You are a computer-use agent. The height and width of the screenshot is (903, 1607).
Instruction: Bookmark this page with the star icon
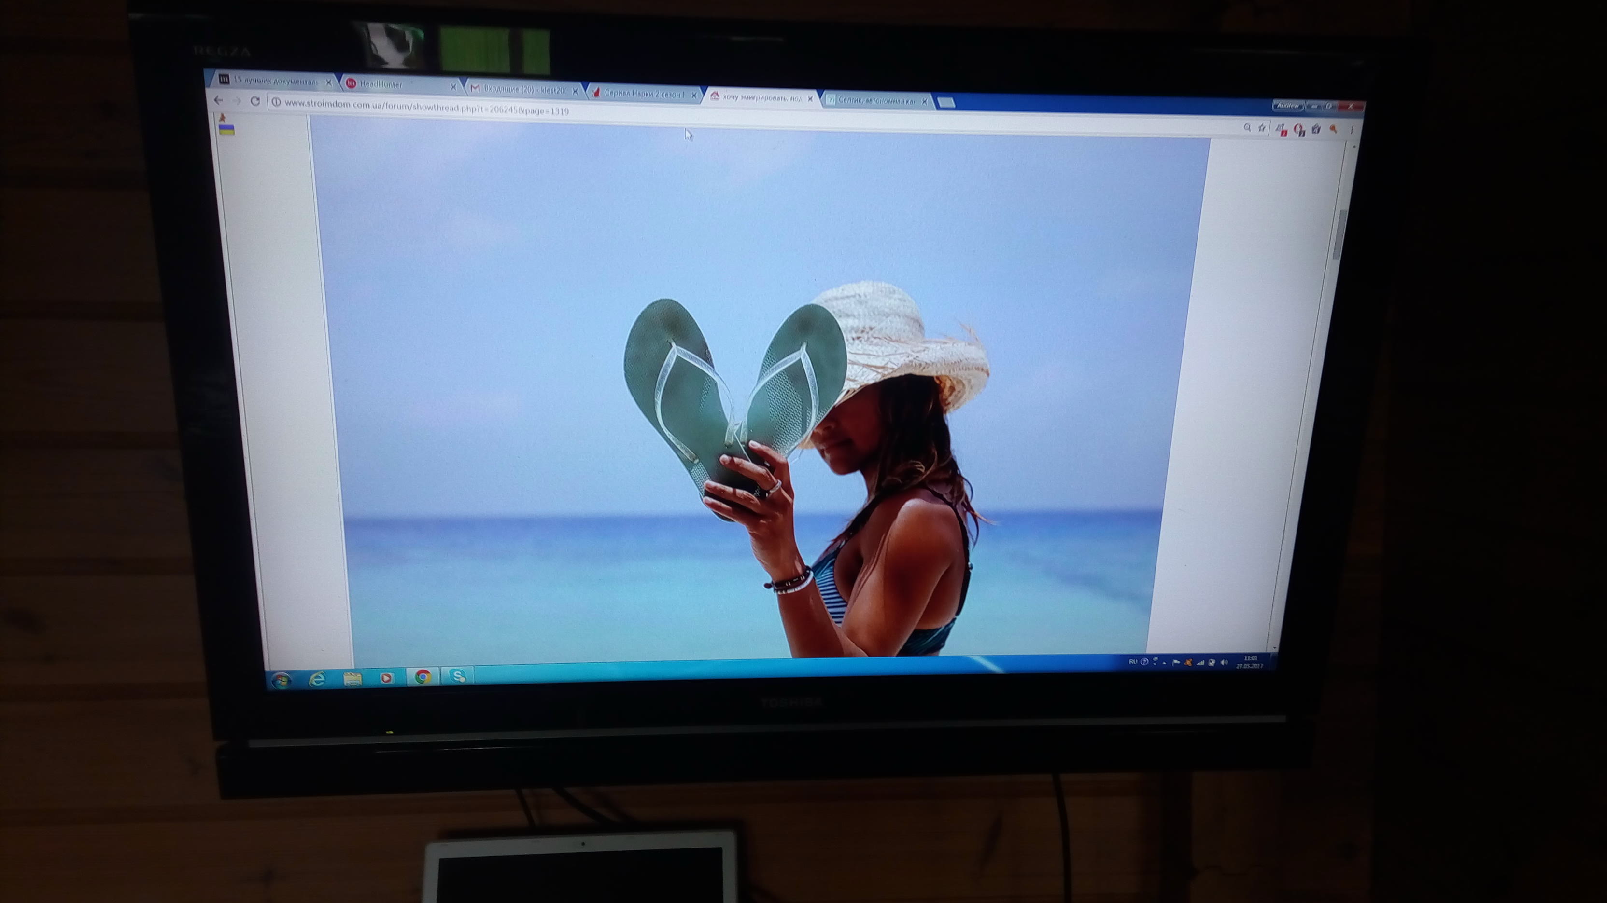pos(1261,128)
